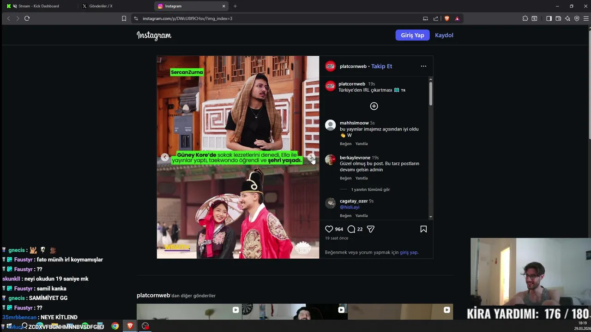
Task: Switch to the Stream - Kick Dashboard tab
Action: click(39, 6)
